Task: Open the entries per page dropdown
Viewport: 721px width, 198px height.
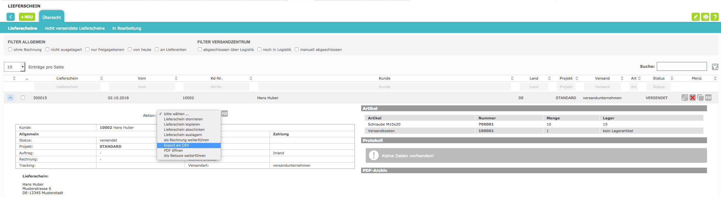Action: [x=15, y=67]
